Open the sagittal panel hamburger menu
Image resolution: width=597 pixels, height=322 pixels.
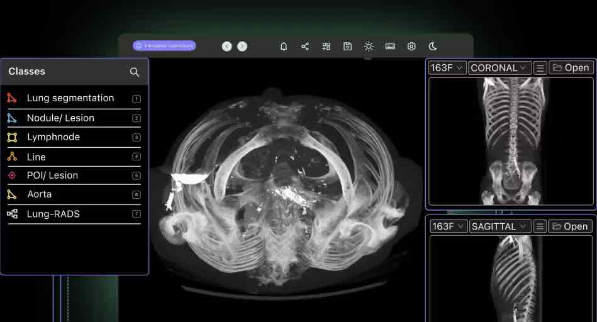tap(540, 226)
